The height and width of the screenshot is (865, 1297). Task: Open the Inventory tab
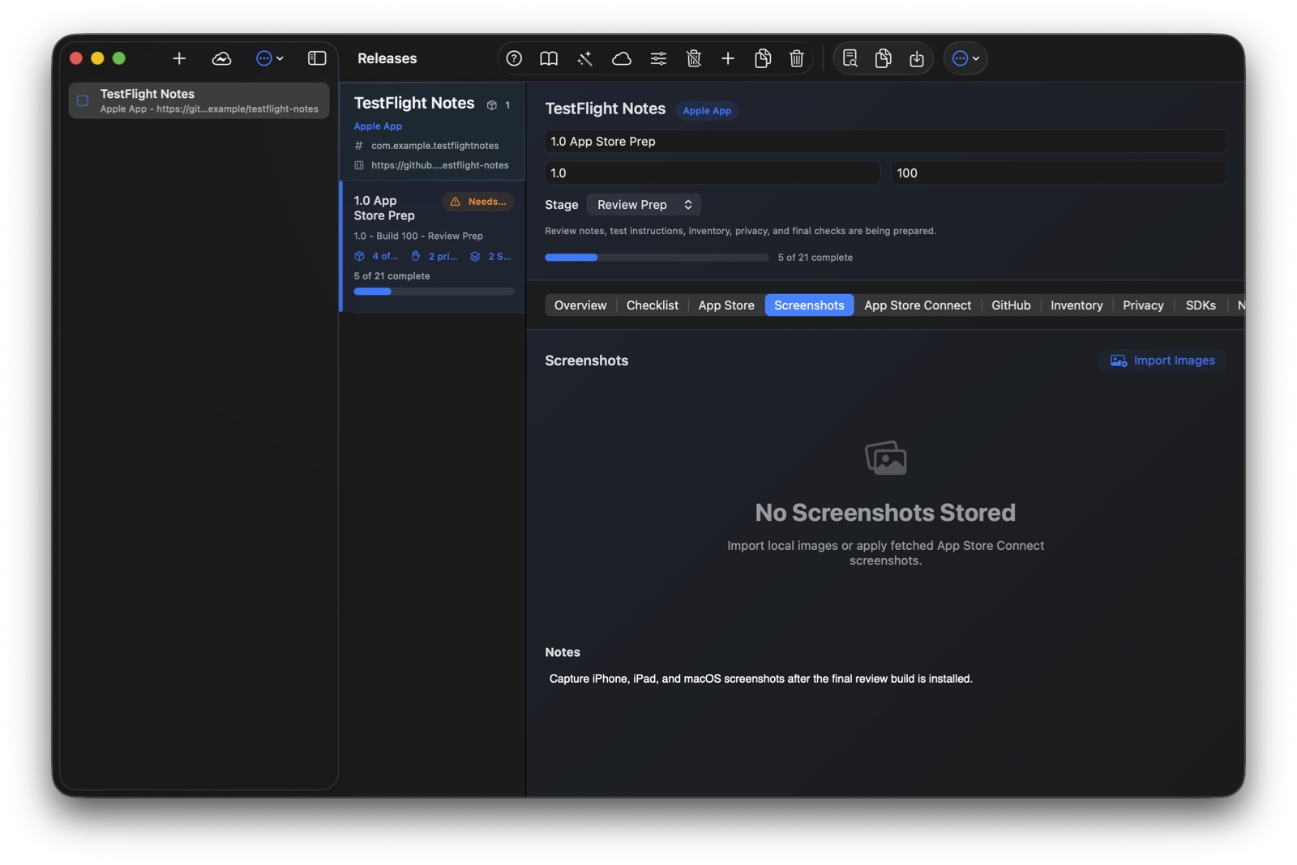pyautogui.click(x=1077, y=305)
